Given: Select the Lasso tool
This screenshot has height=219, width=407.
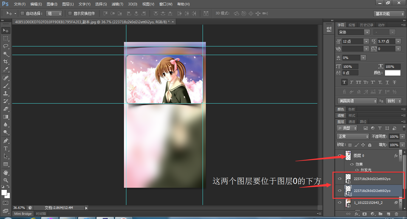Looking at the screenshot, I should (6, 46).
